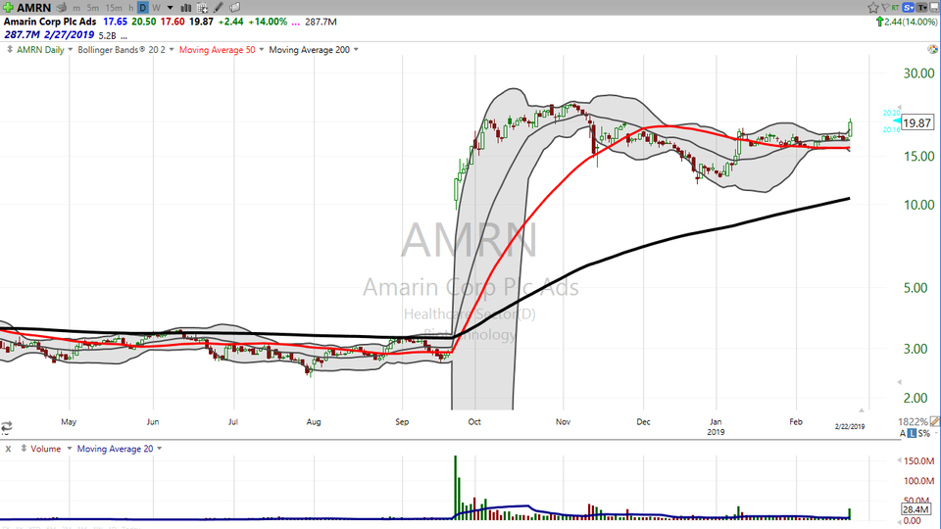Click the 30.00 price scale label
This screenshot has width=941, height=529.
[918, 73]
